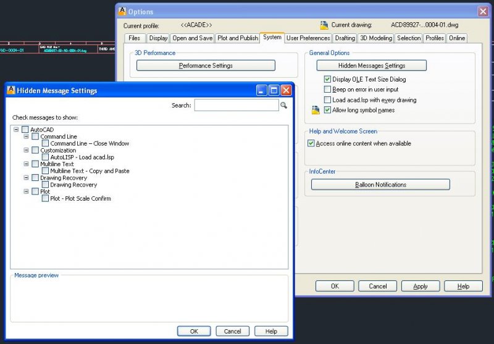Collapse the Customization tree node
Viewport: 494px width, 344px height.
pos(26,150)
